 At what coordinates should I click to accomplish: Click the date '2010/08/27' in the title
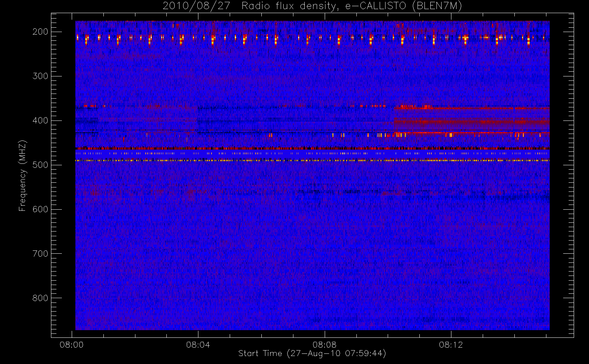[x=196, y=6]
